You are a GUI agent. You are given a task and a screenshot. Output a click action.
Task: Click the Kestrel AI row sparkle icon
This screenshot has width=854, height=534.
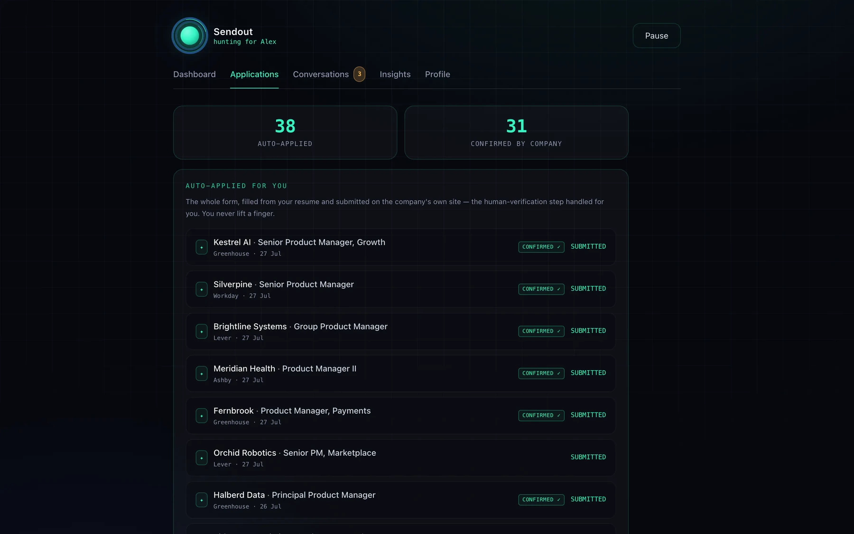[202, 247]
